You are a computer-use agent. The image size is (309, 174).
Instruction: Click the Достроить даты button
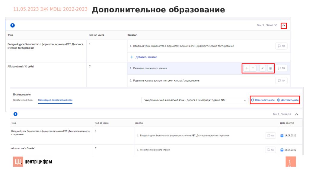point(288,100)
